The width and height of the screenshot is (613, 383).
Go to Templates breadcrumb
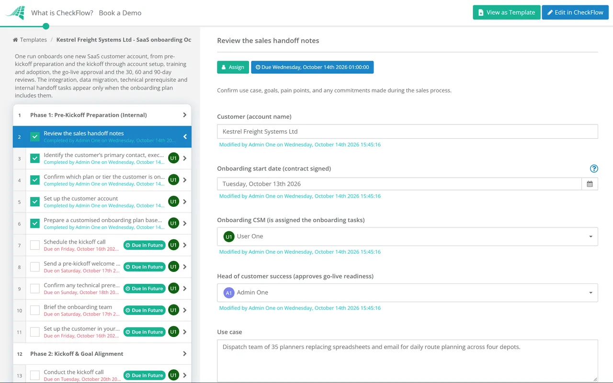tap(34, 40)
